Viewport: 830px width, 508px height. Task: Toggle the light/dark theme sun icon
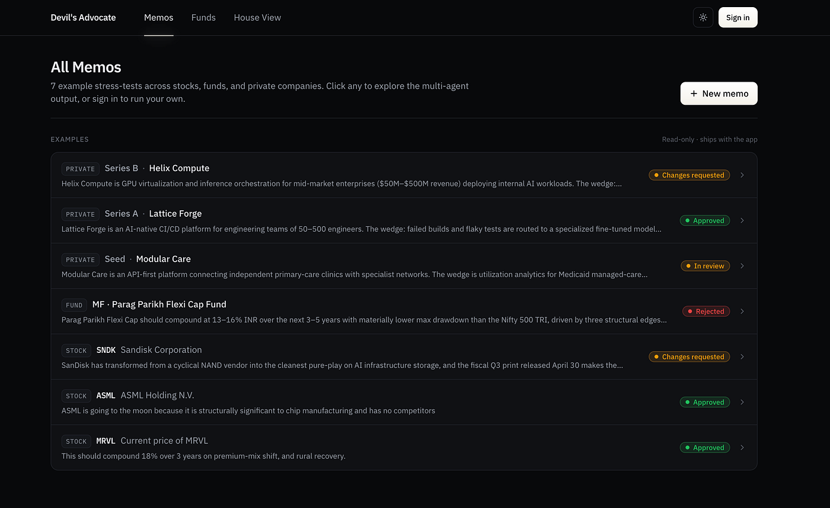pos(703,18)
